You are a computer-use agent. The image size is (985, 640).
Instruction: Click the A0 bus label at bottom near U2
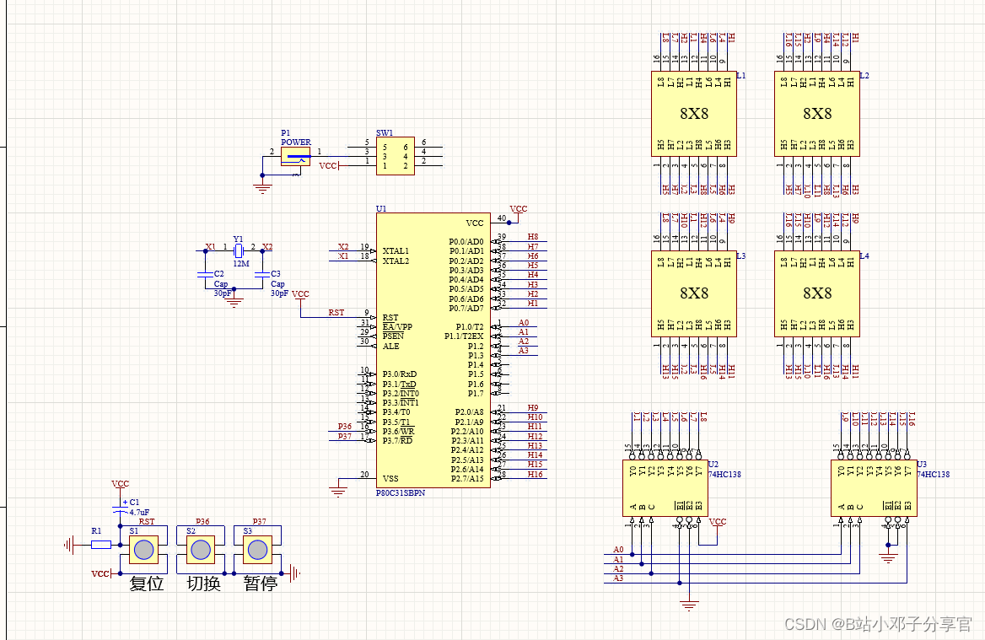pos(618,550)
